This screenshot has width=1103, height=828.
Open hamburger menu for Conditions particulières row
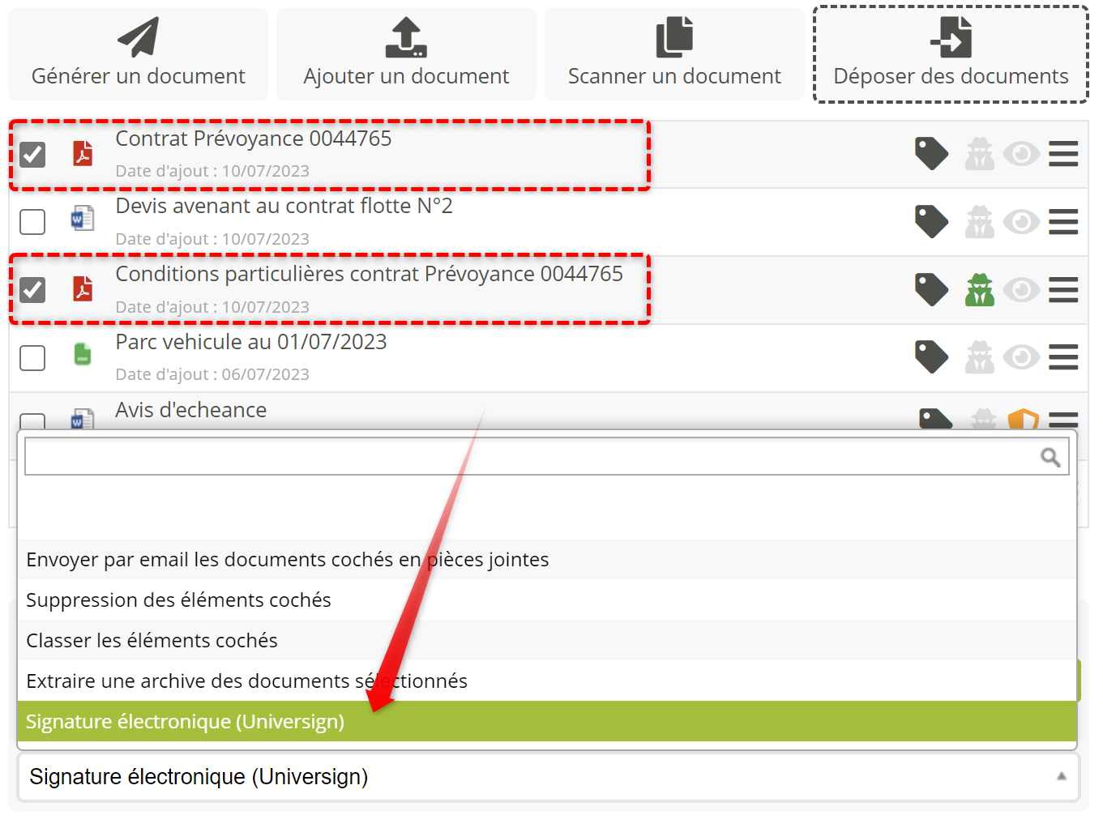coord(1062,289)
